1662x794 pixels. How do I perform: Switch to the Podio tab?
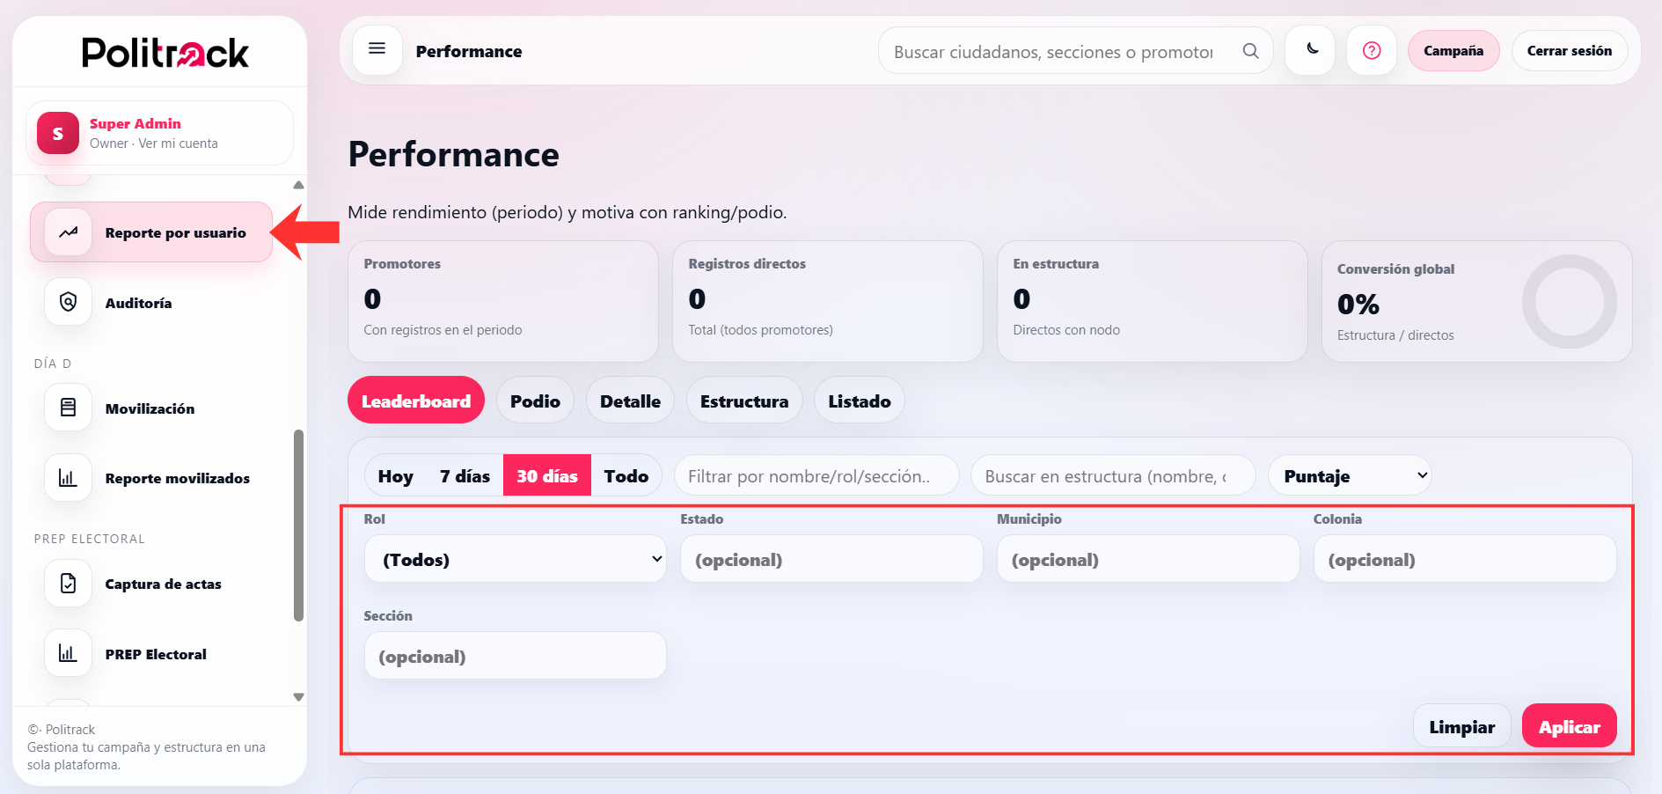535,400
